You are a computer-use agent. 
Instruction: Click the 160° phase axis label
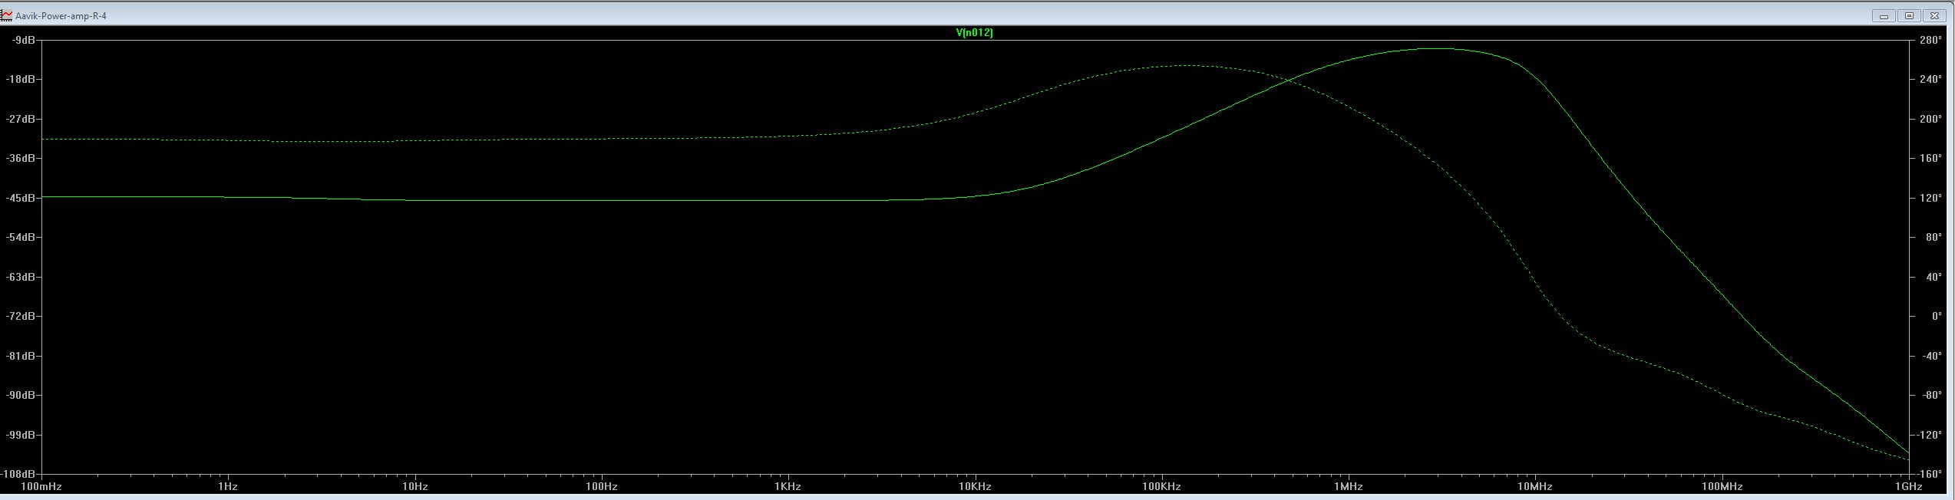[x=1930, y=158]
